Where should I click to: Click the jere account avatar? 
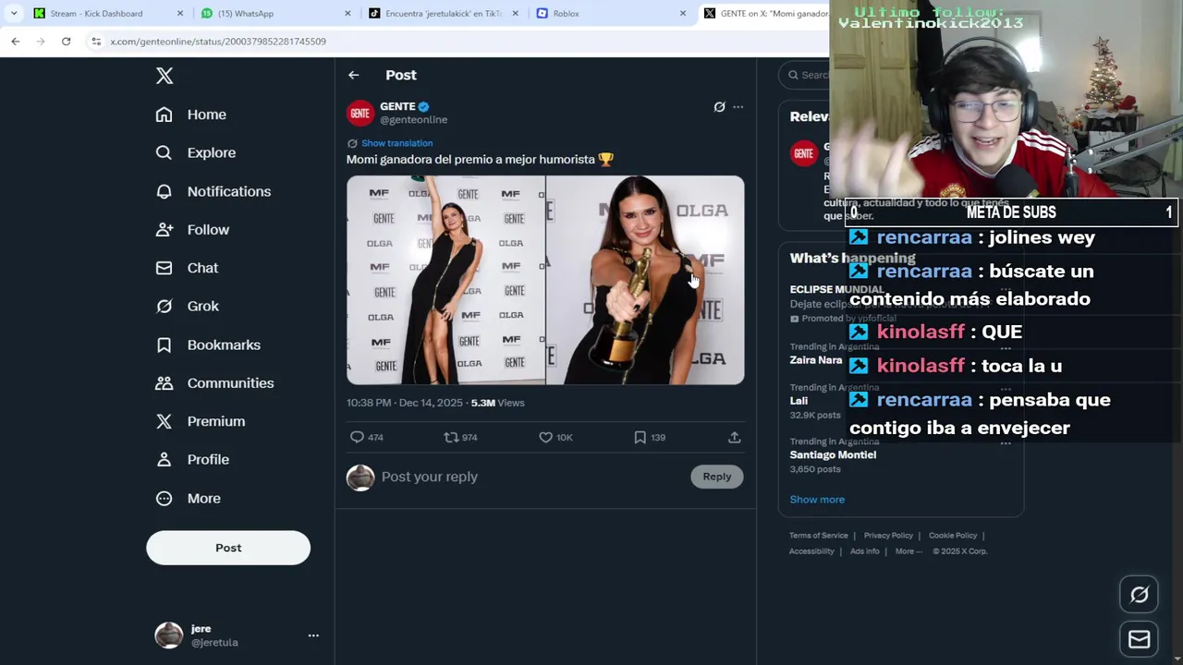pyautogui.click(x=168, y=635)
